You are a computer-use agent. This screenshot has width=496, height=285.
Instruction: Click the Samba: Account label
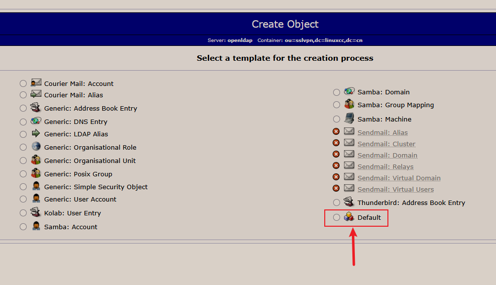(x=71, y=227)
